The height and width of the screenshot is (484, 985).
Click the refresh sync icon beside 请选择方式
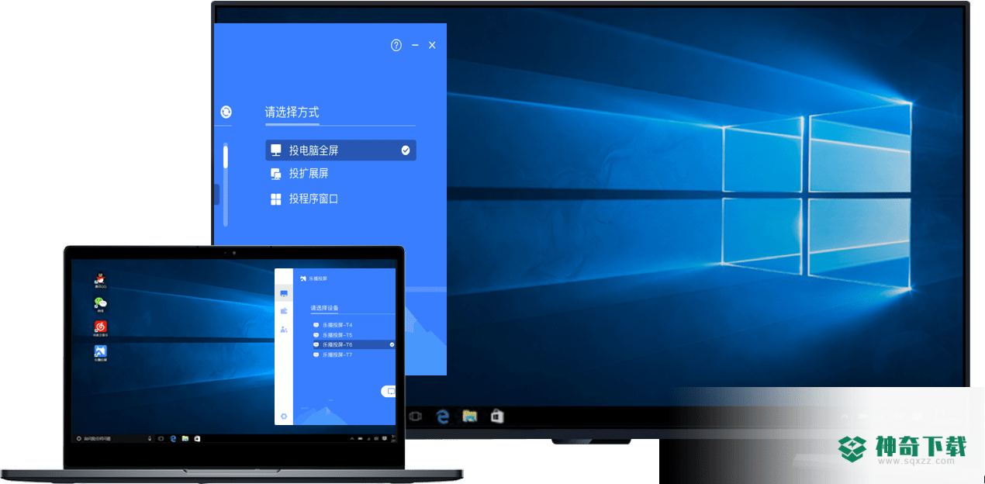coord(226,112)
